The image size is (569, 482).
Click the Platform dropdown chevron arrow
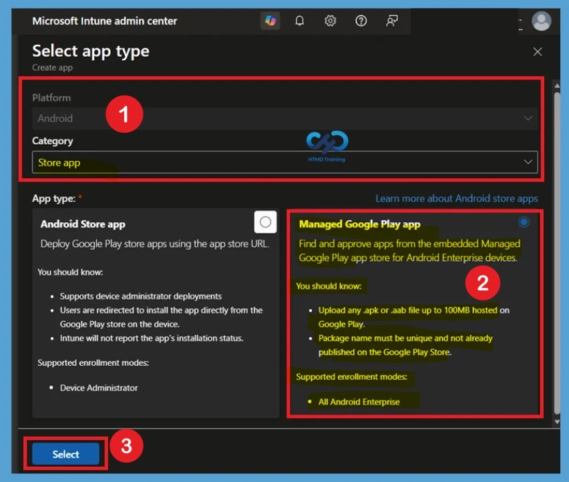(x=528, y=118)
